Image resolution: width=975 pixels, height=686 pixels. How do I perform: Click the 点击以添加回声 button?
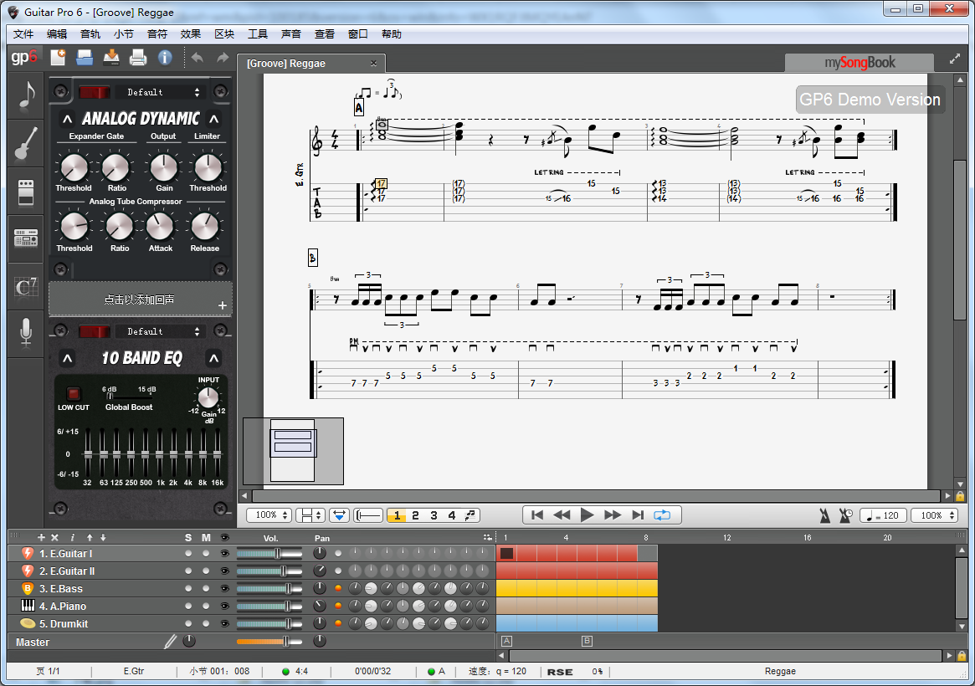click(x=141, y=299)
